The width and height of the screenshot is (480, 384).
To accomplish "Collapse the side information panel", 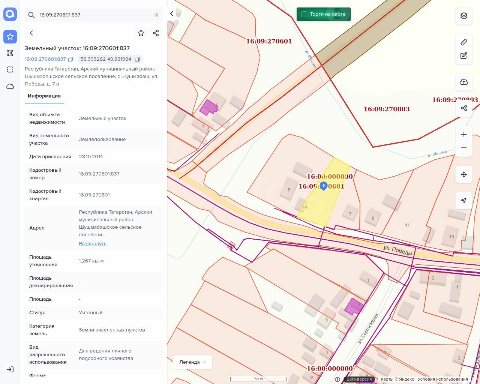I will 172,13.
